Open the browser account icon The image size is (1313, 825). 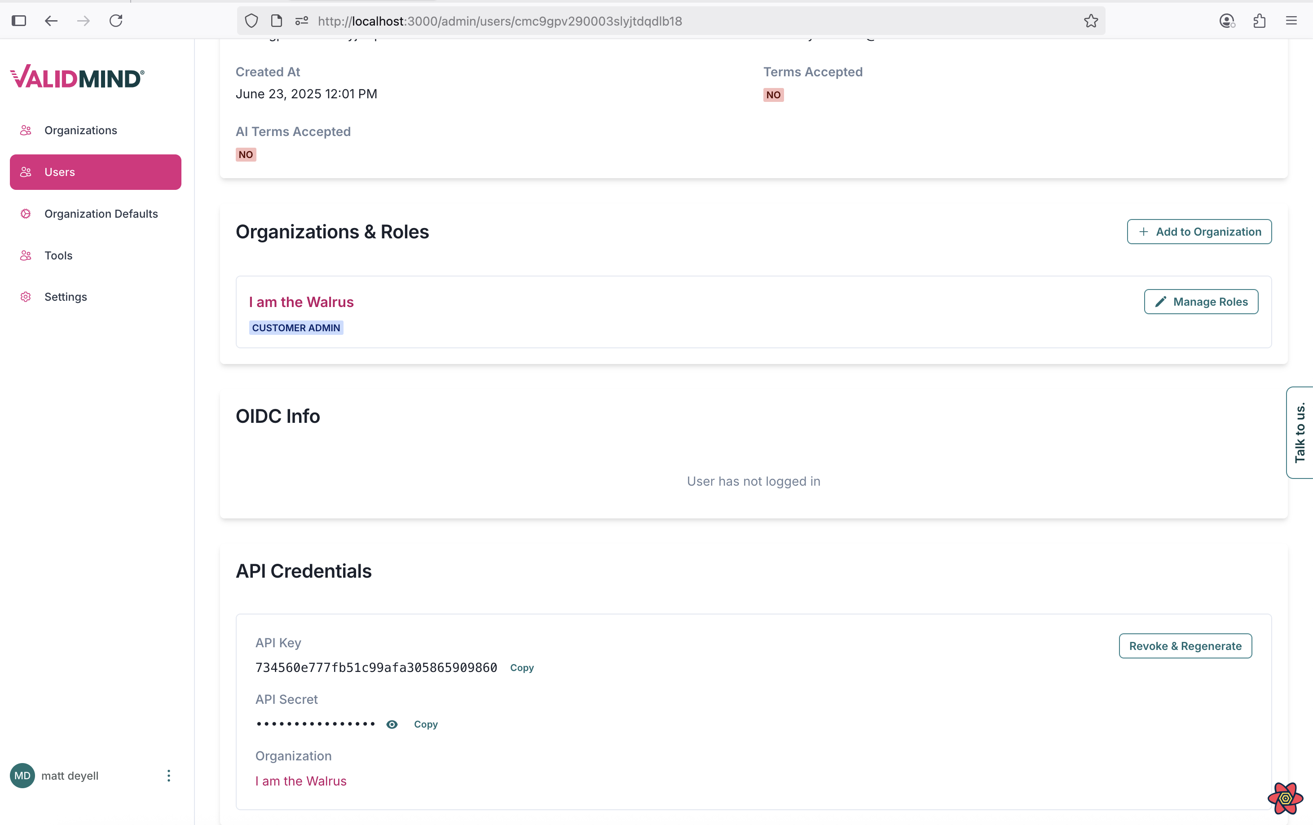pos(1227,21)
